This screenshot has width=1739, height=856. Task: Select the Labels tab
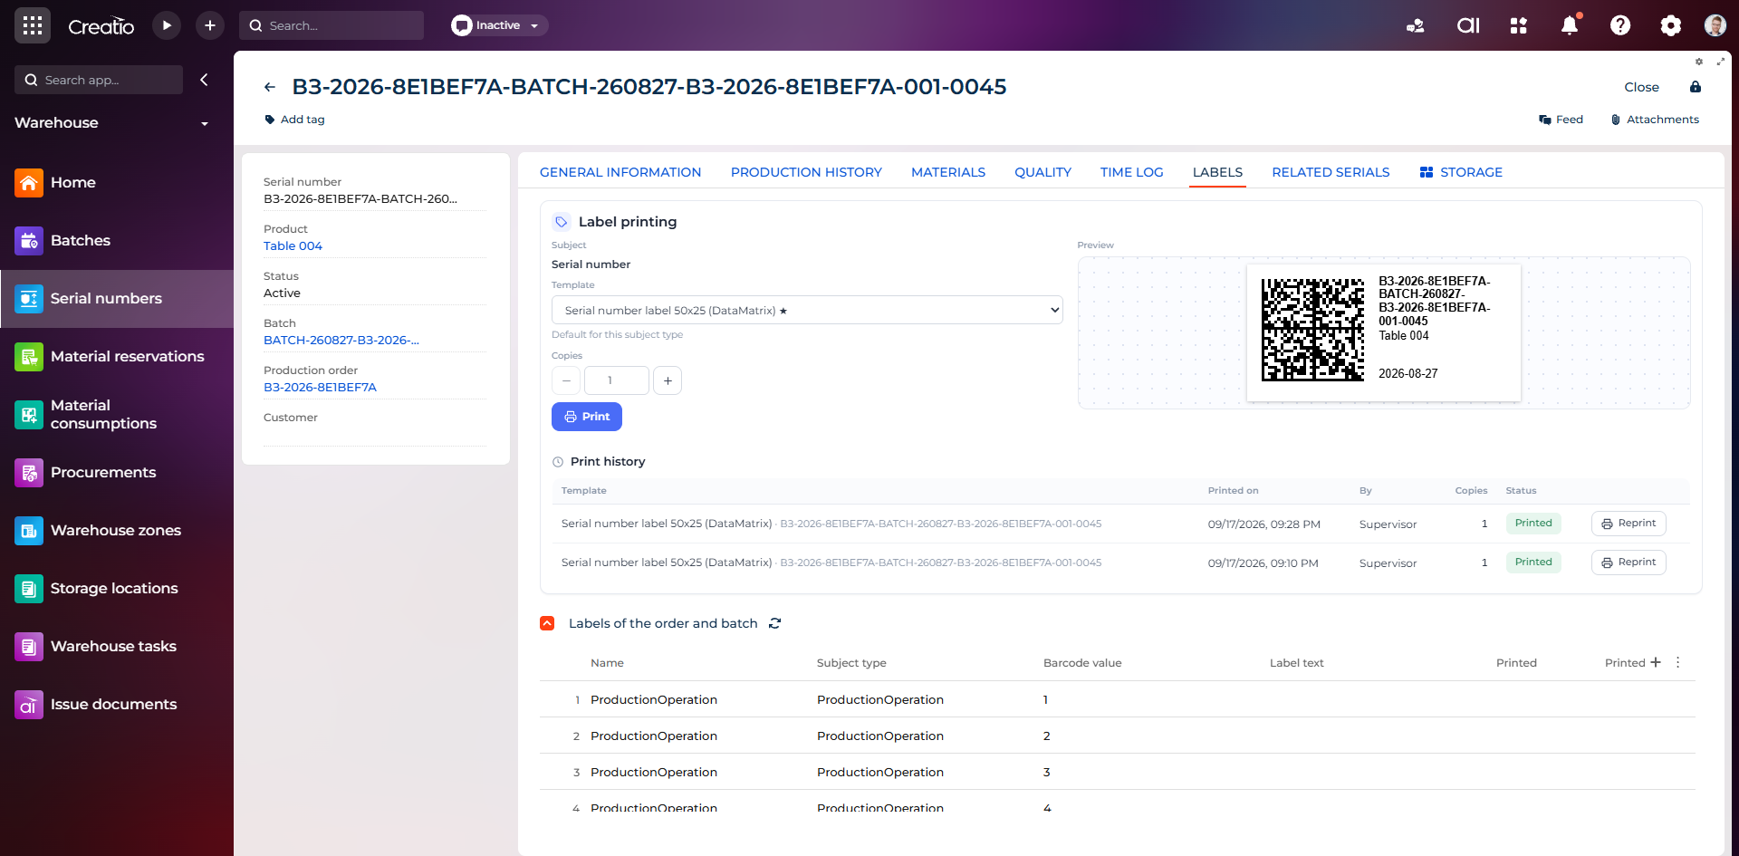click(x=1217, y=172)
